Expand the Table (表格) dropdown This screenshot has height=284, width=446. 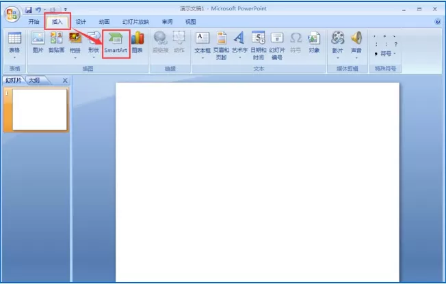(x=14, y=57)
